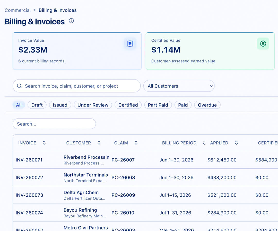Click applied amount $612,450.00
This screenshot has height=231, width=278.
222,160
